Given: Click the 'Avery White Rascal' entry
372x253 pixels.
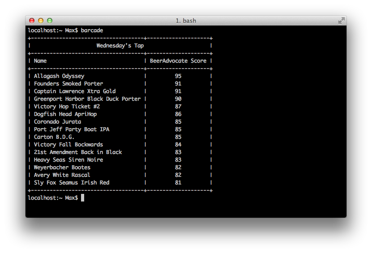Looking at the screenshot, I should coord(62,175).
